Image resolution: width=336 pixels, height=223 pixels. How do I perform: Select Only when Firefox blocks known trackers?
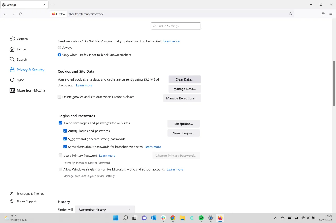(x=60, y=55)
